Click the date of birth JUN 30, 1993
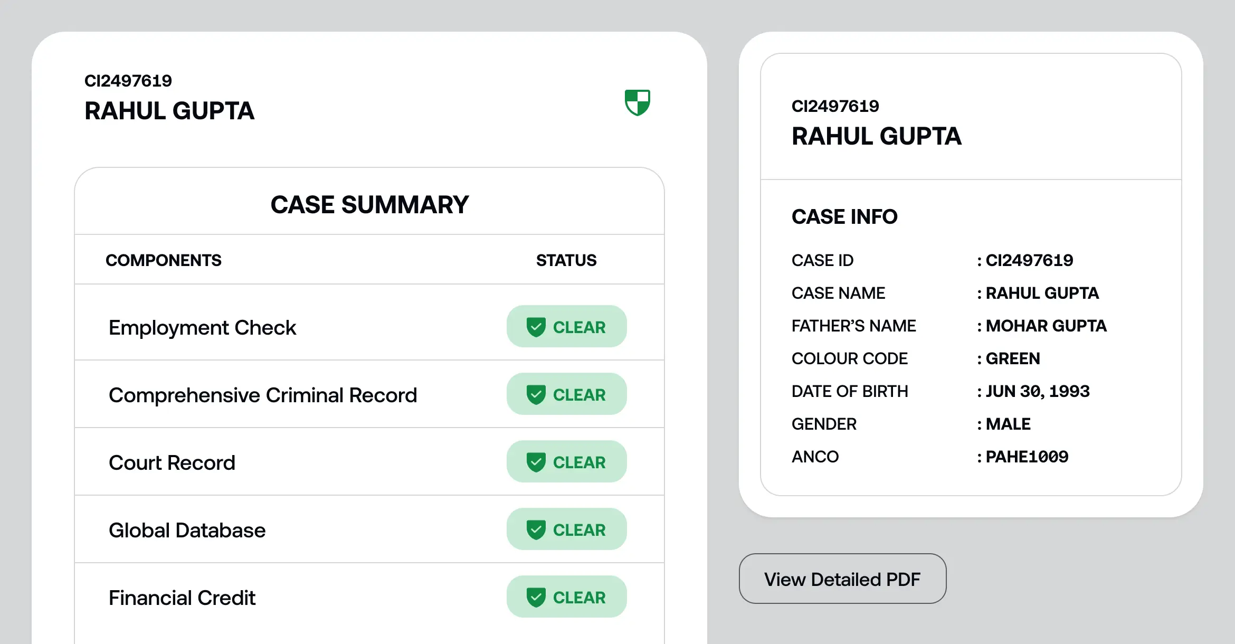The width and height of the screenshot is (1235, 644). (x=1038, y=391)
